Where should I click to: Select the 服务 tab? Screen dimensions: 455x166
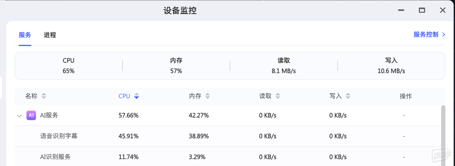coord(25,35)
